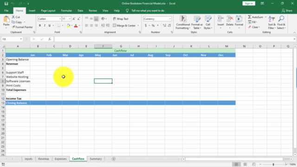Open the font size dropdown

click(x=70, y=19)
